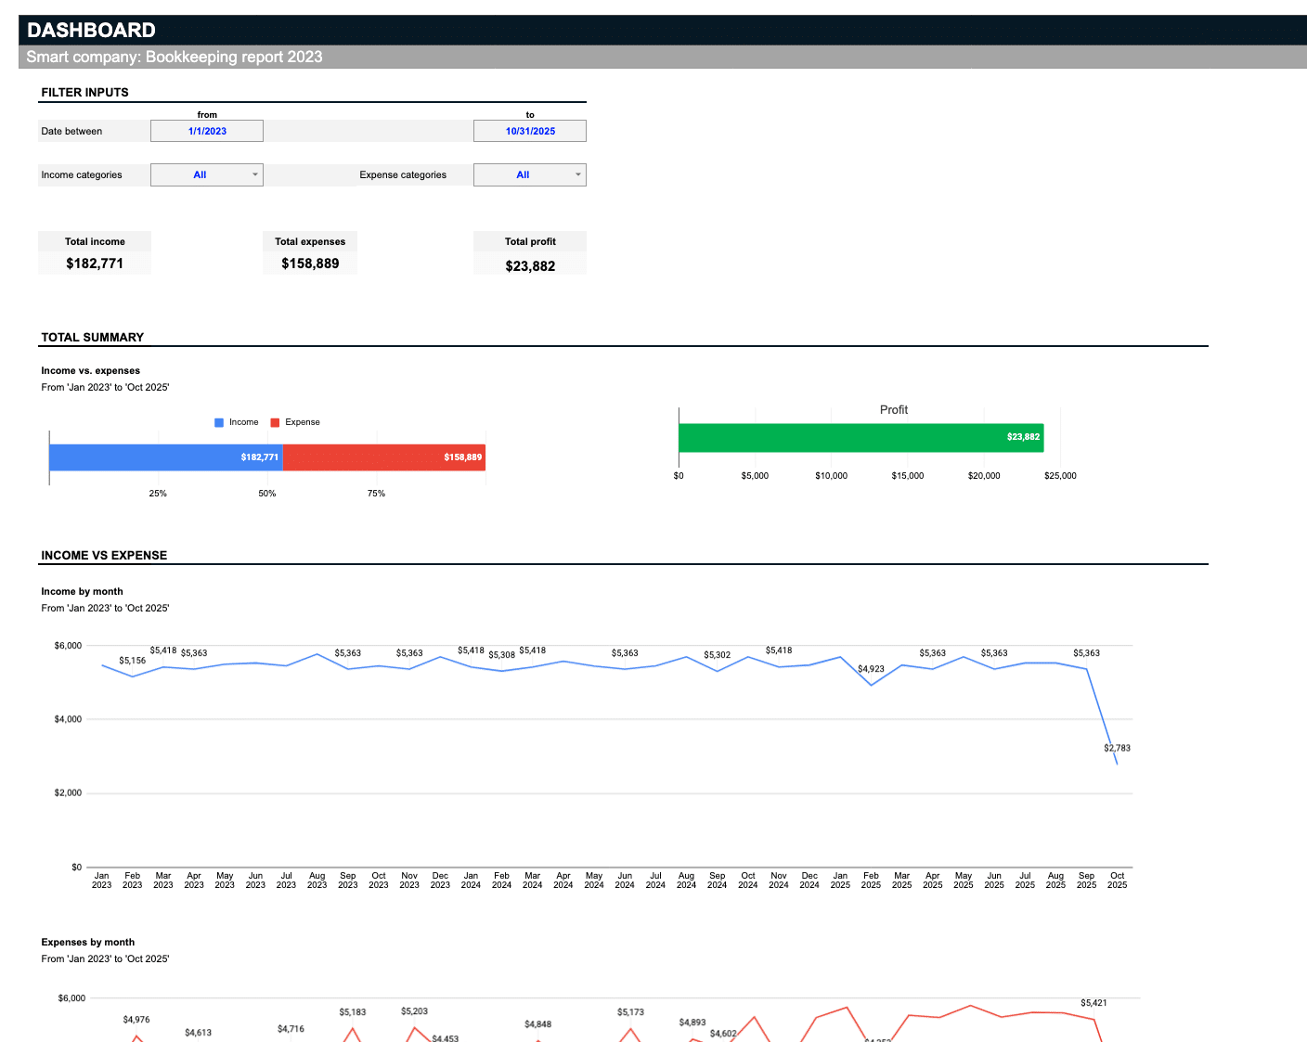Select the red expense bar labeled $158,889

(383, 457)
